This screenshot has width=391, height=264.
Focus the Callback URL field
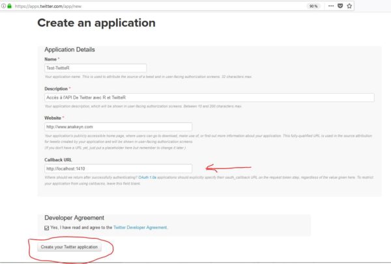[119, 168]
